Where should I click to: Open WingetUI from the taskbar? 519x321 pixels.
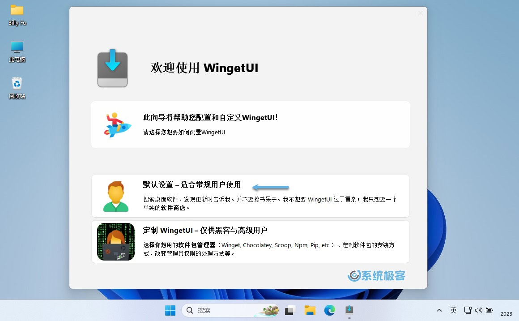(x=349, y=310)
